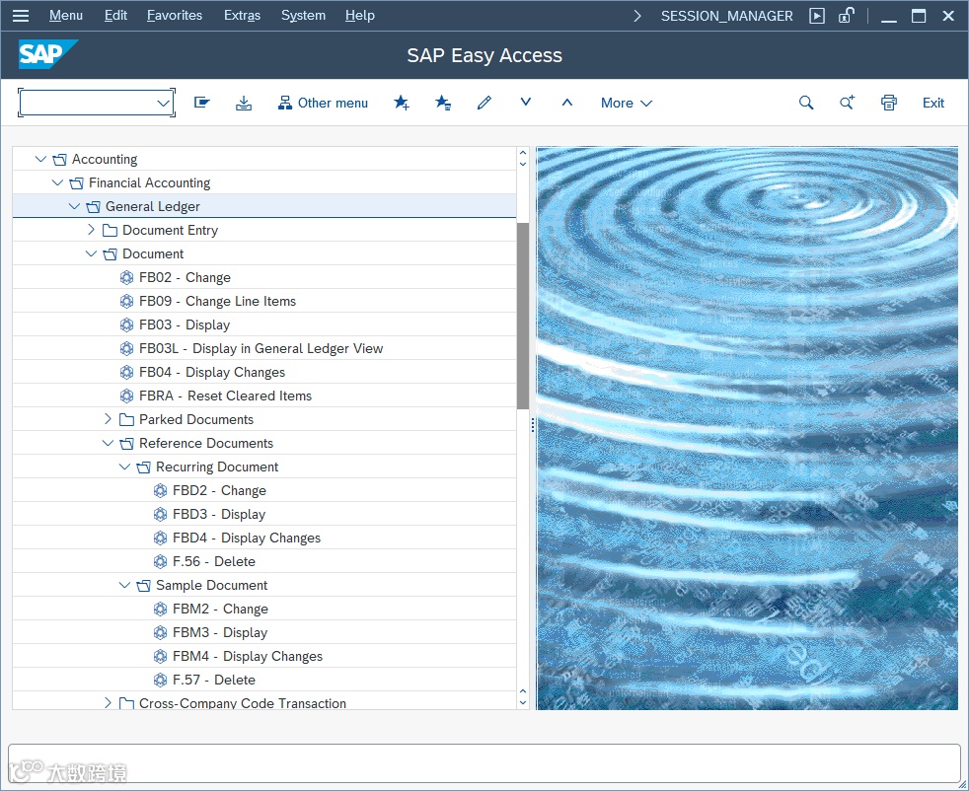Open the Favorites menu
Screen dimensions: 969x791
pyautogui.click(x=175, y=16)
